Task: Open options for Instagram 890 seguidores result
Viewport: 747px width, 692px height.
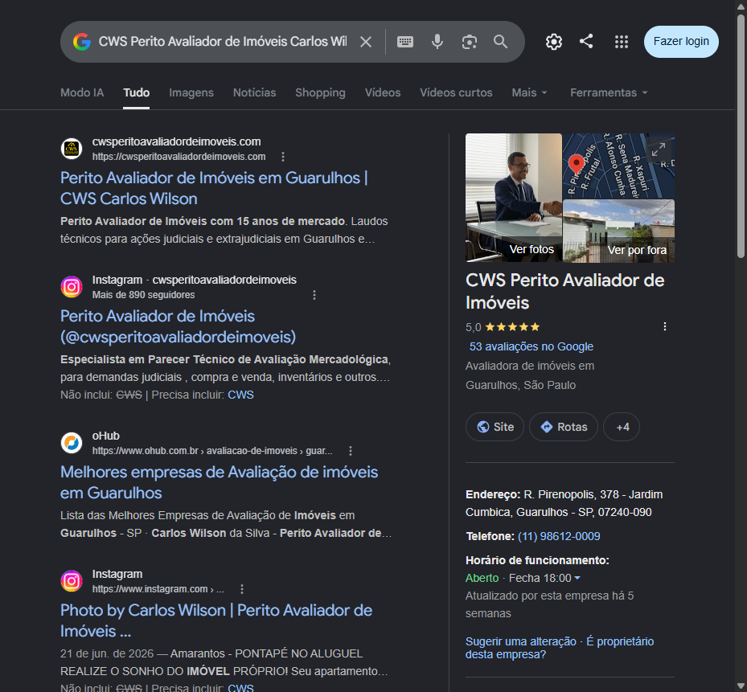Action: [x=314, y=295]
